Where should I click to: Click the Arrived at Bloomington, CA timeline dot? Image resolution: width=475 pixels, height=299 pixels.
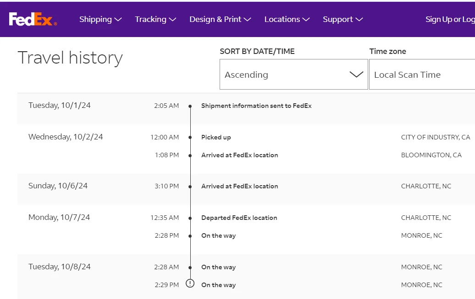point(190,155)
